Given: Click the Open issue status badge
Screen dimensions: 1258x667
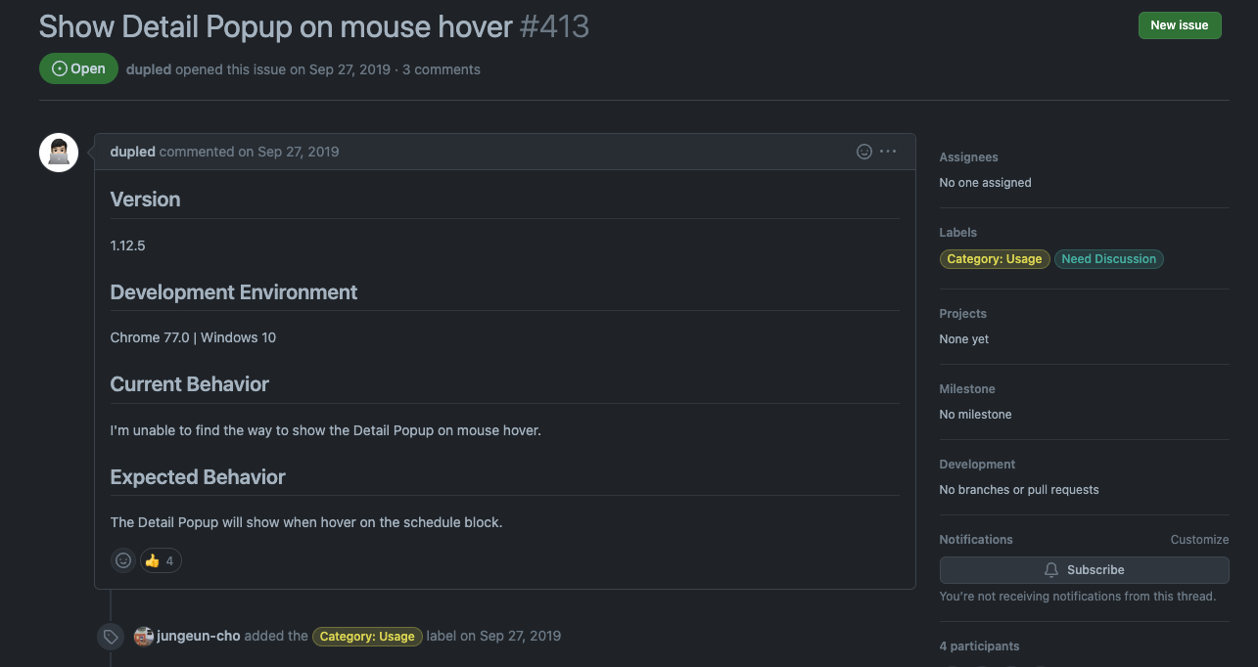Looking at the screenshot, I should (78, 69).
